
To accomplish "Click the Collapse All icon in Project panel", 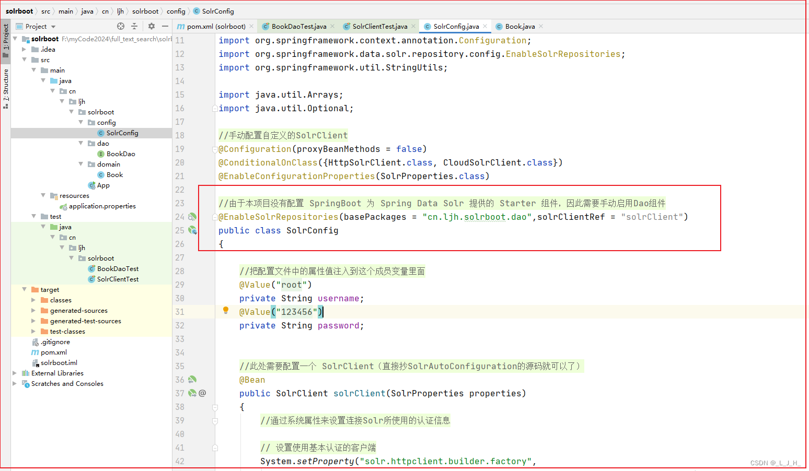I will [x=135, y=26].
